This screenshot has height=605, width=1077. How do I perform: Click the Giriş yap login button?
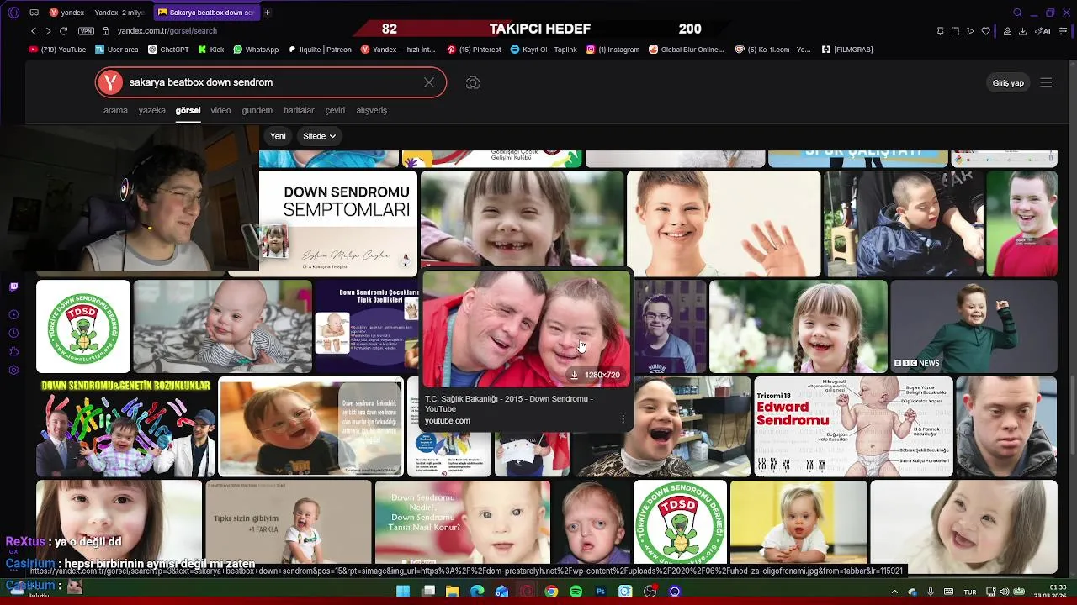pyautogui.click(x=1008, y=82)
